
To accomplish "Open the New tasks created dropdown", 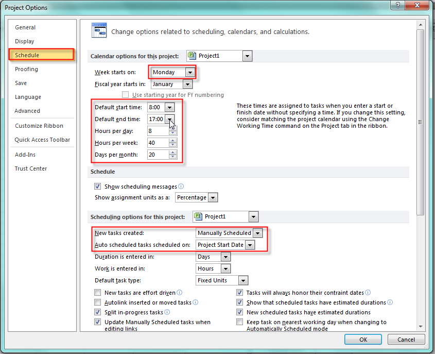I will click(x=257, y=233).
